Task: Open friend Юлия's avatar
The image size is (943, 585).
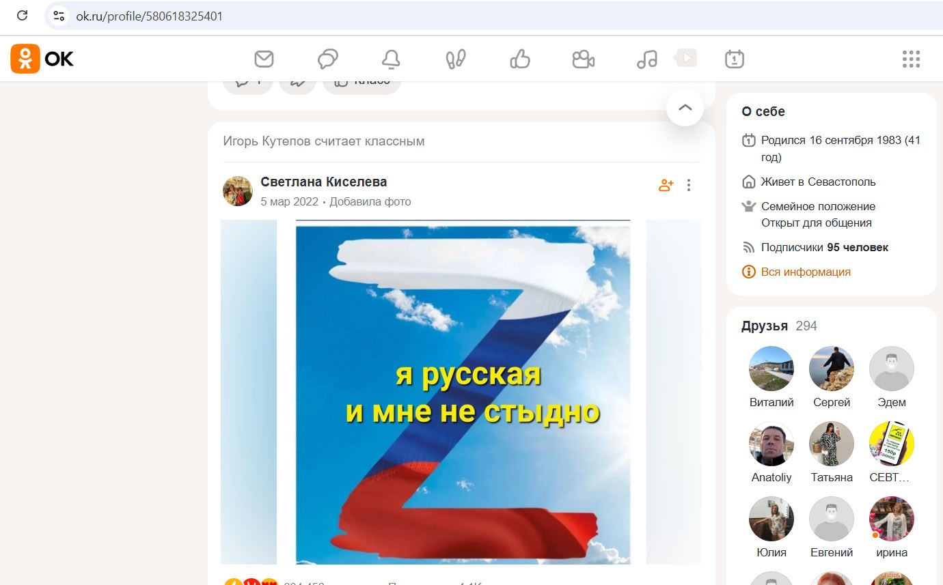Action: point(771,519)
